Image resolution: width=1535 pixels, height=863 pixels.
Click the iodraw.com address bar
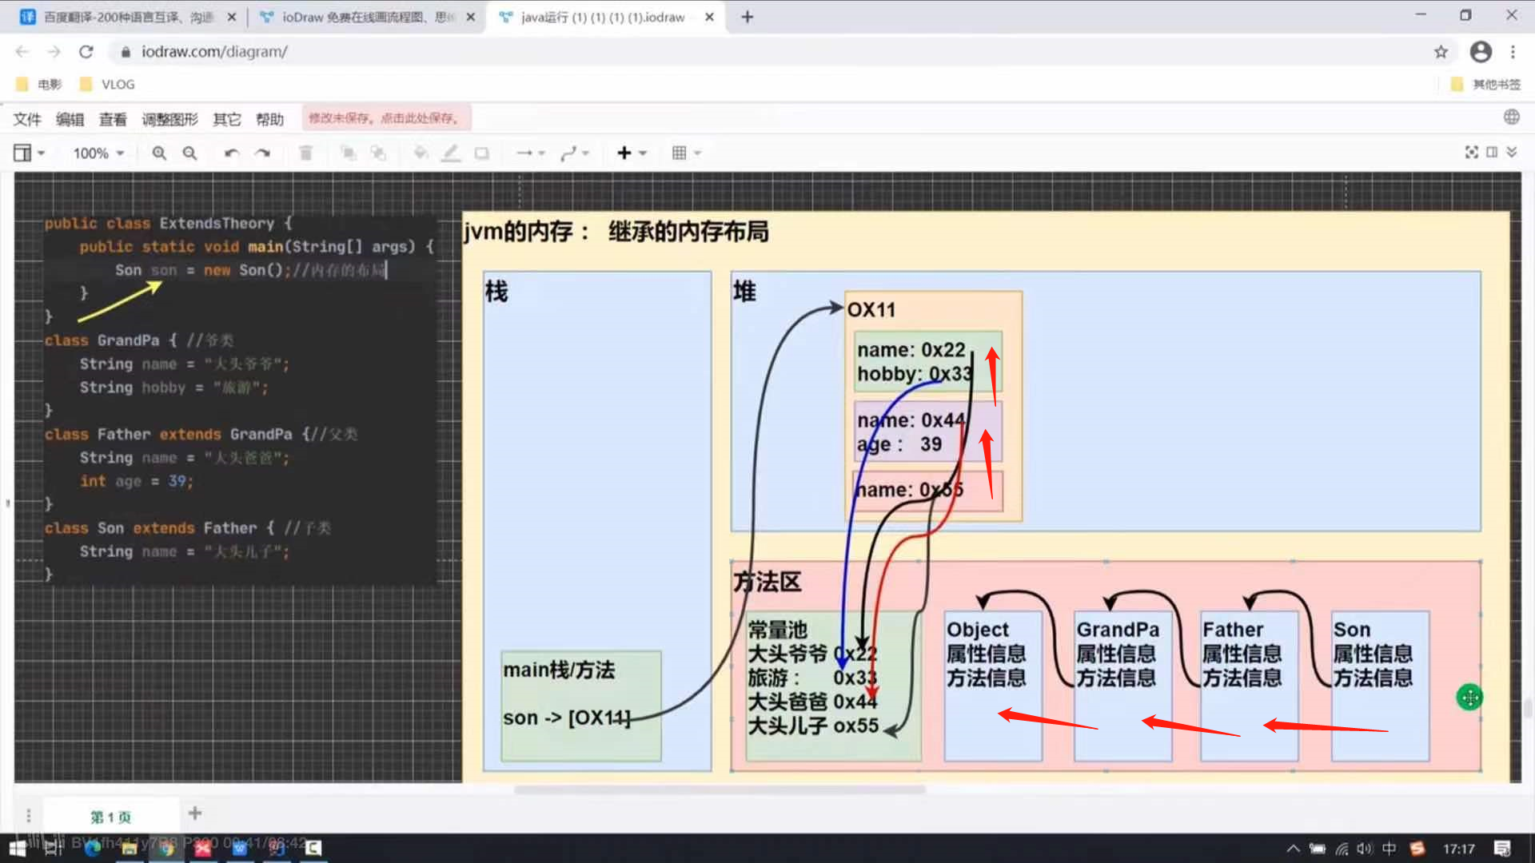pos(767,52)
